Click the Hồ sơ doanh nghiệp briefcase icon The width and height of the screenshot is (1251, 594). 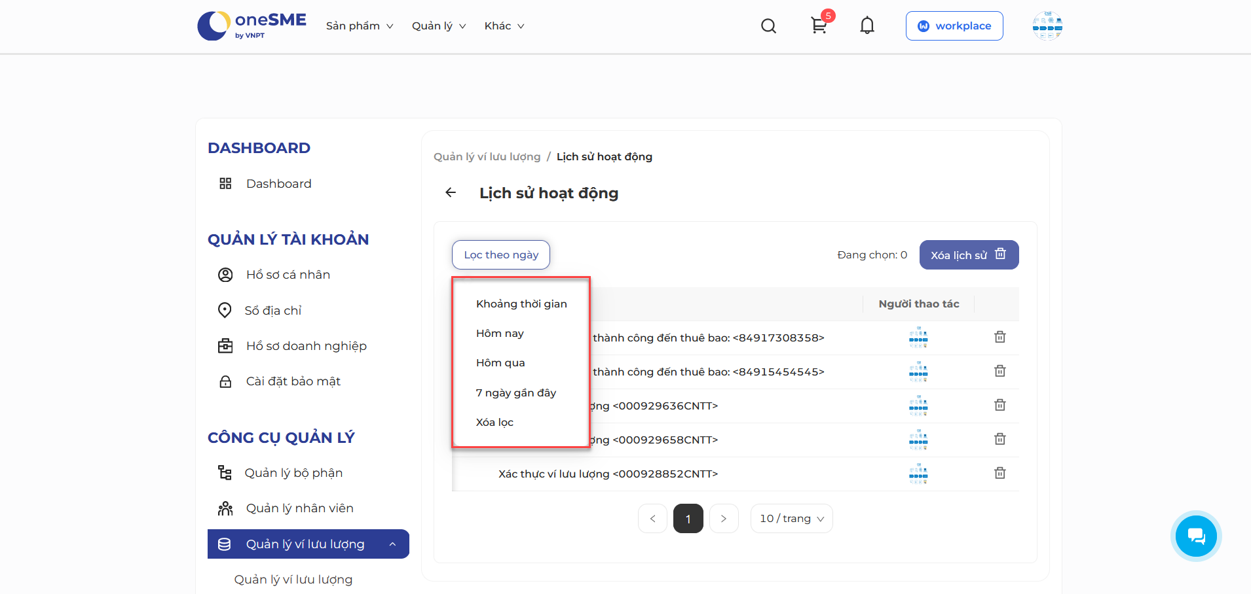tap(225, 345)
